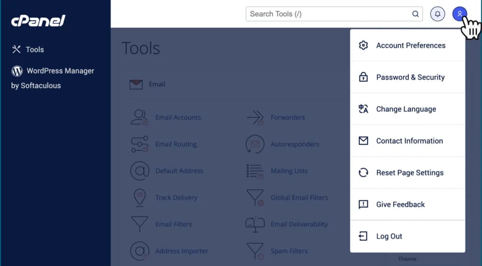Click the Change Language translate icon
The width and height of the screenshot is (482, 266).
(x=363, y=109)
